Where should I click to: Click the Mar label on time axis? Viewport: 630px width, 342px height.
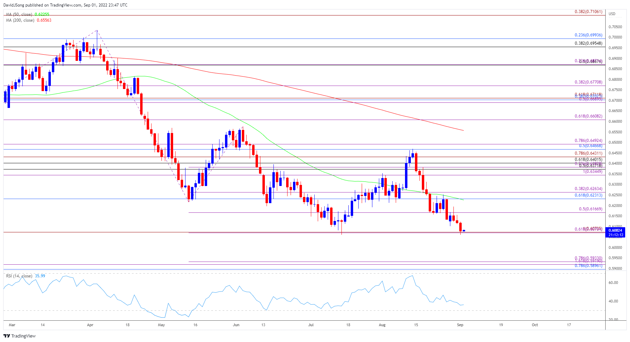tap(12, 325)
